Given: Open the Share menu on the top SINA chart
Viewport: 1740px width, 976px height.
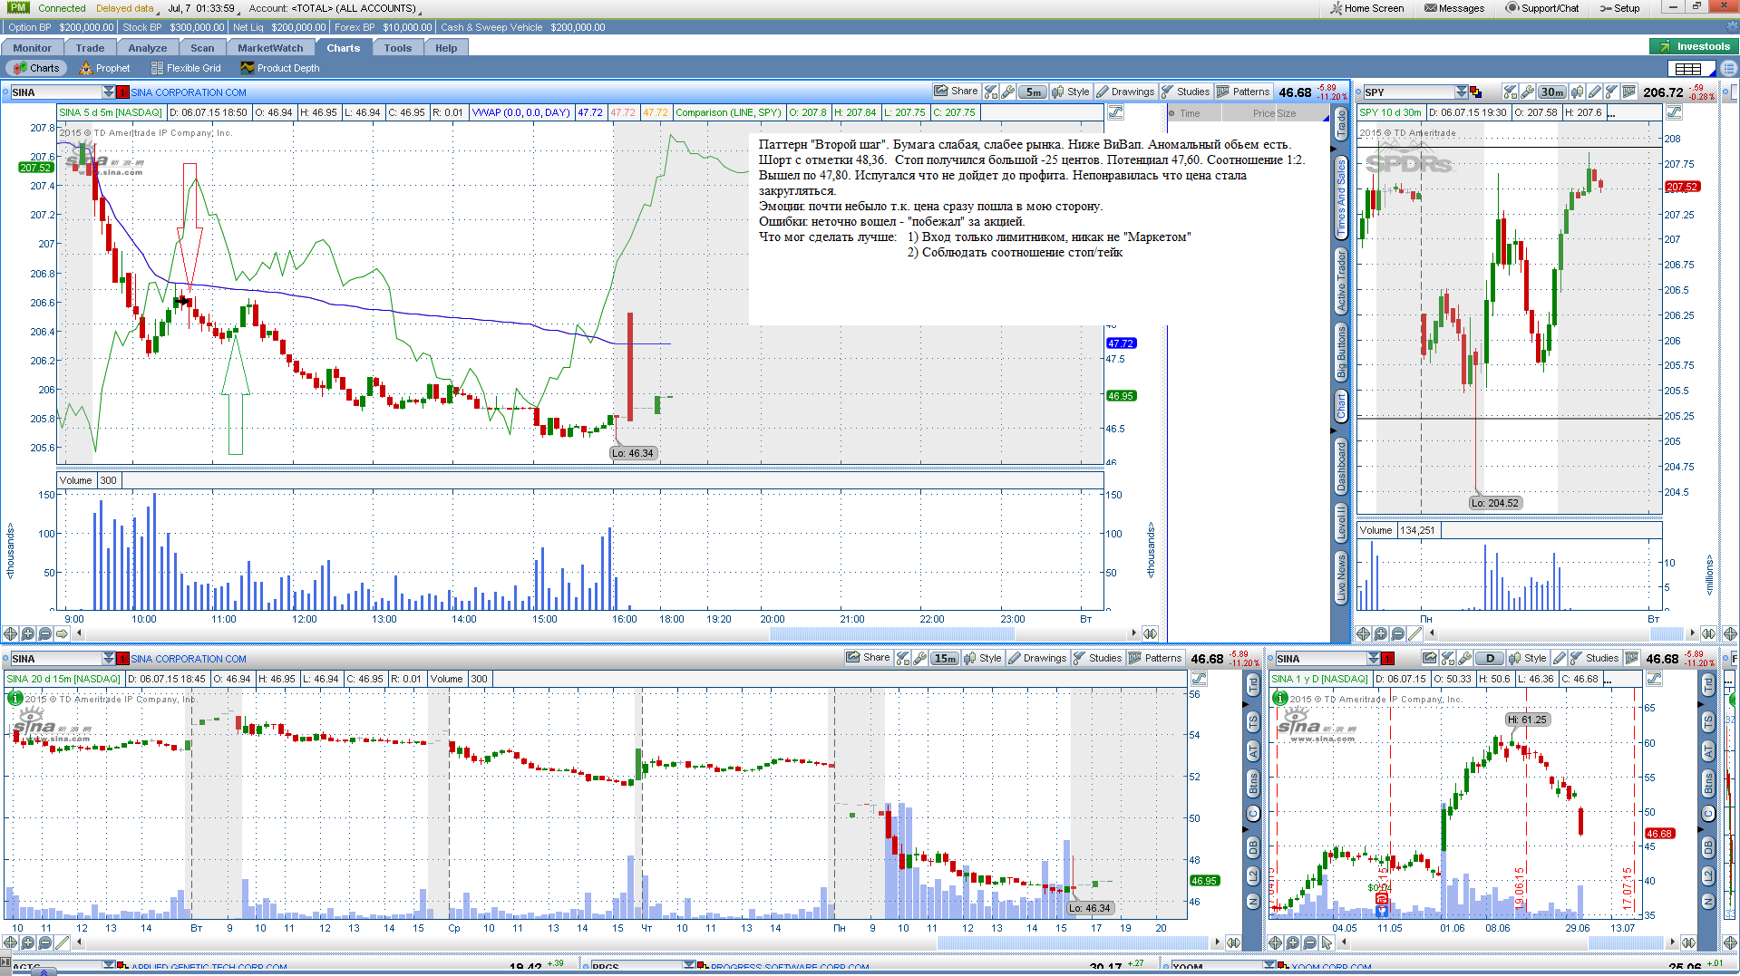Looking at the screenshot, I should 957,92.
